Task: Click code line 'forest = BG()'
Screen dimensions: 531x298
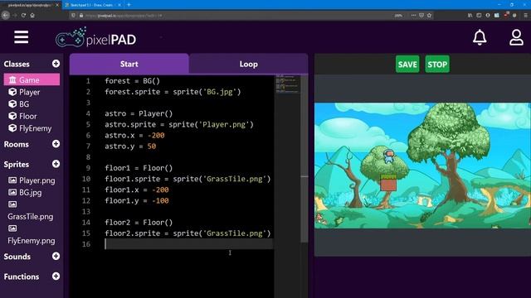Action: point(132,81)
